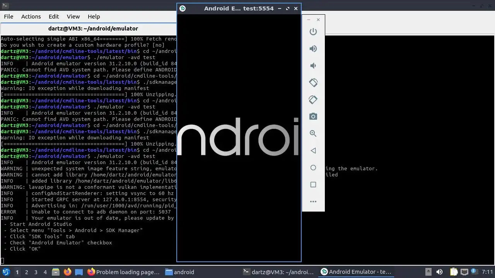Open the system tray volume control

(439, 272)
